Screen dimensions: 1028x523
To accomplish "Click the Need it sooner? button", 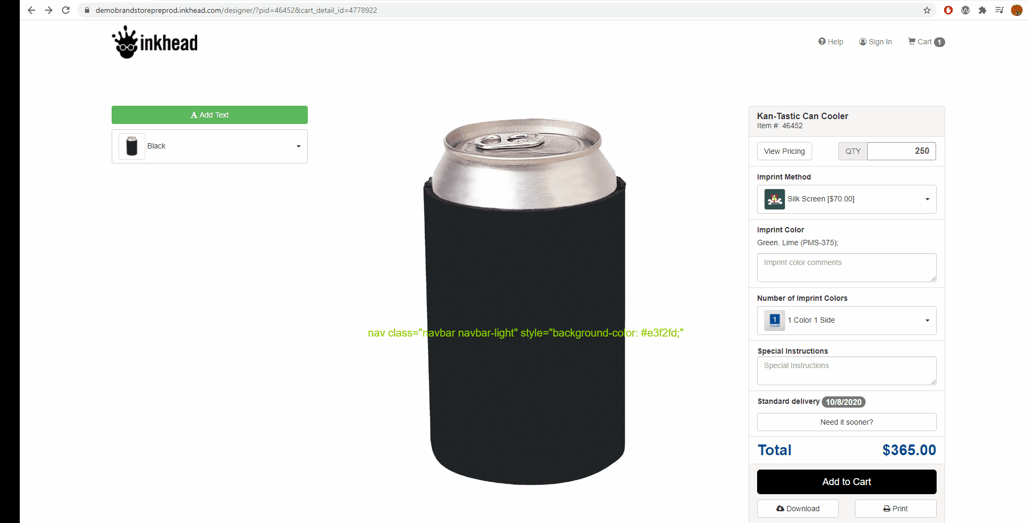I will pos(846,422).
